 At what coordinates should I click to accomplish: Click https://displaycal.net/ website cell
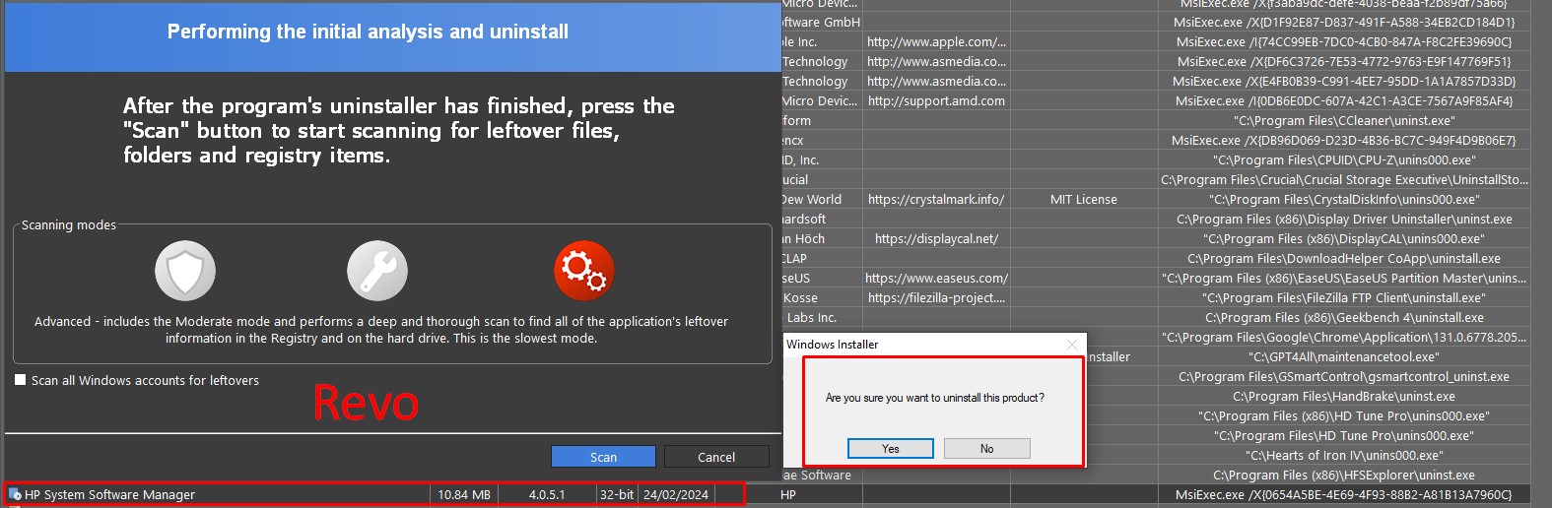pos(936,238)
